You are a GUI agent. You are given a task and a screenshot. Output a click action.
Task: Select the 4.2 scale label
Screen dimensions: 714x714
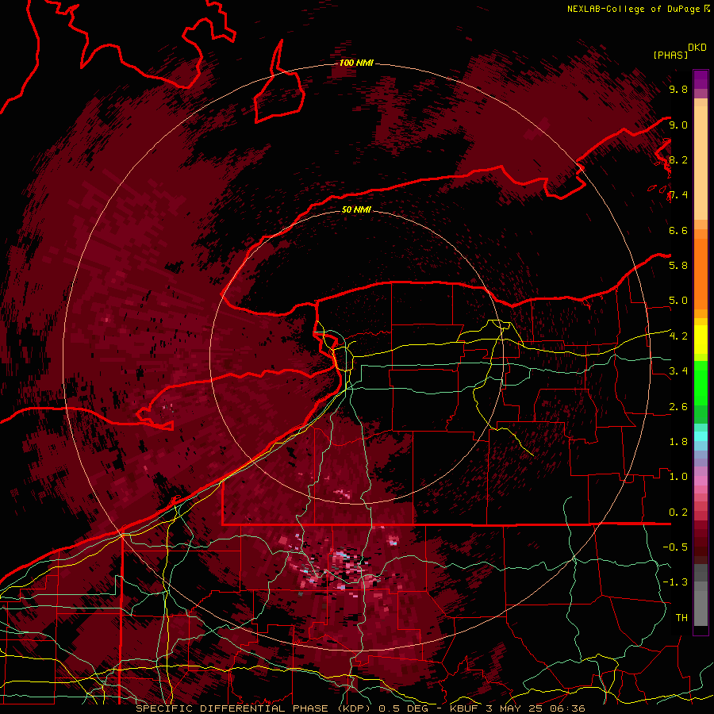click(678, 336)
